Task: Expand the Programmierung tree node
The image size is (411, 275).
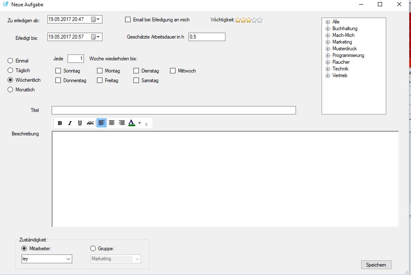Action: 327,55
